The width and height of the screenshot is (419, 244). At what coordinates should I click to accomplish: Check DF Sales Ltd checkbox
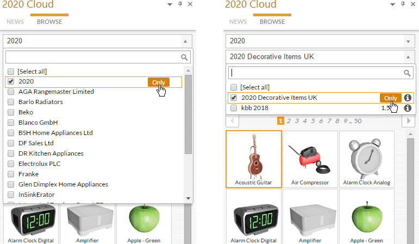tap(11, 143)
